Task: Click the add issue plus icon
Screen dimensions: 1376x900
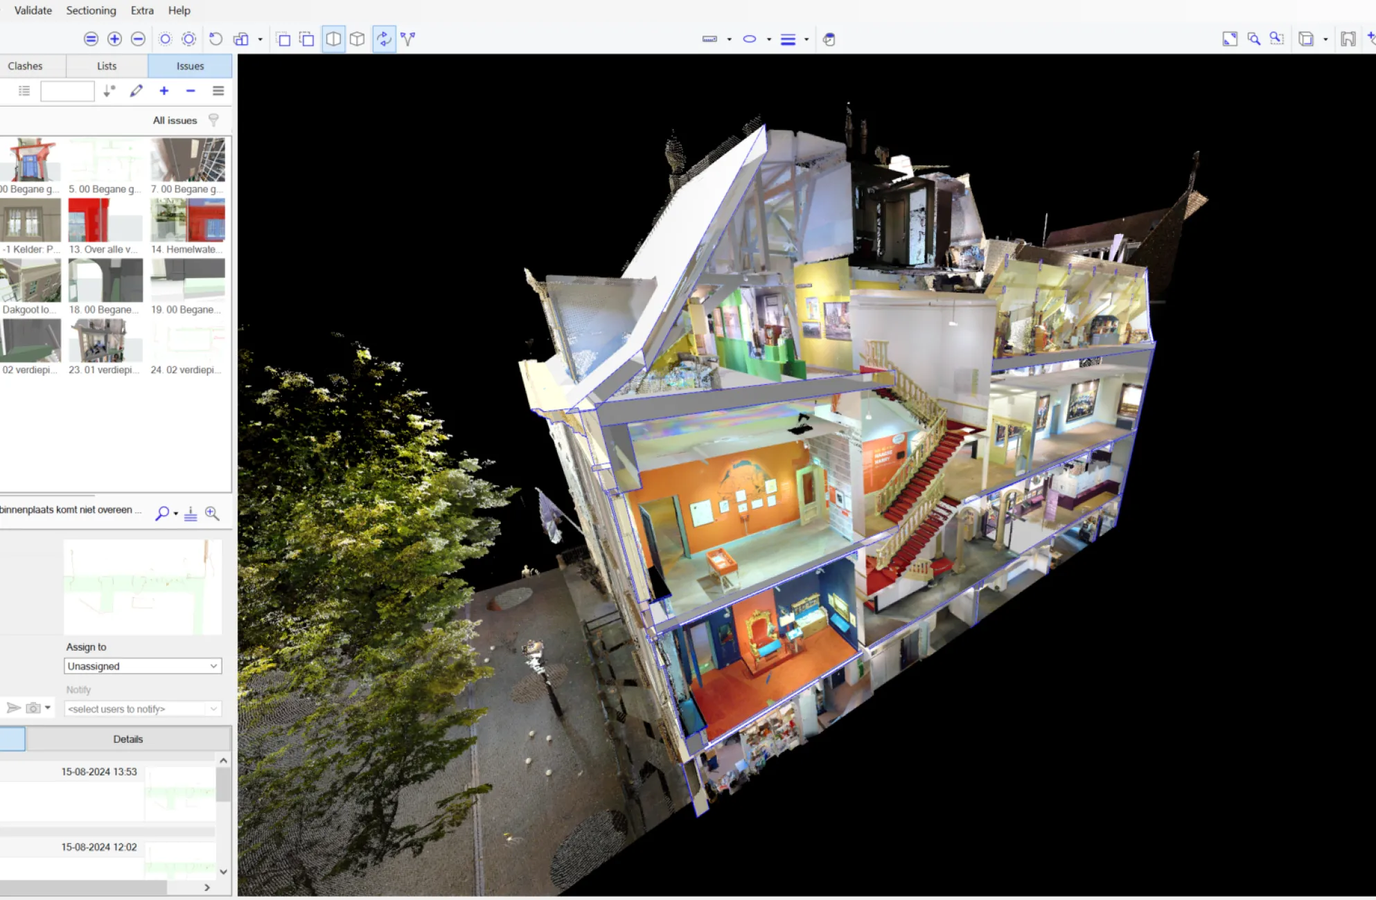Action: 164,91
